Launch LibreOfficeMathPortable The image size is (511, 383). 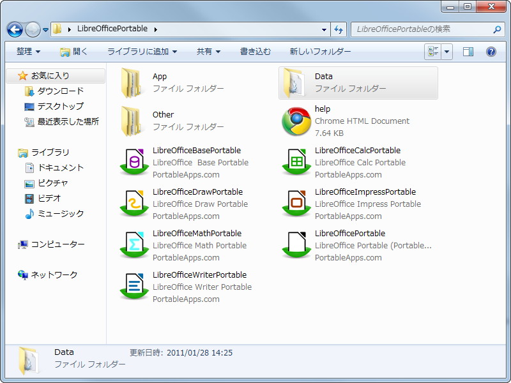point(134,243)
